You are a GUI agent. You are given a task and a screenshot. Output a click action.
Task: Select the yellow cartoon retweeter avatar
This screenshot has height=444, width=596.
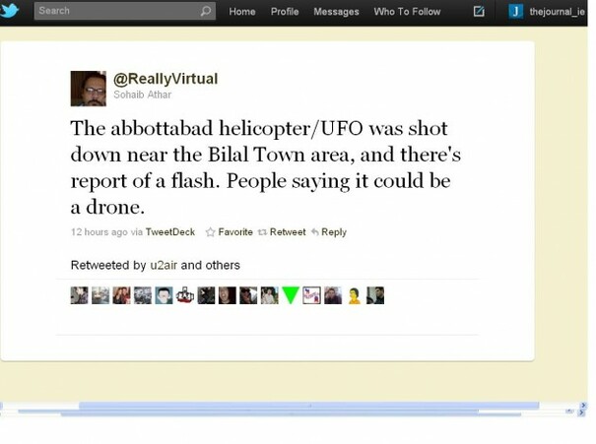click(354, 295)
